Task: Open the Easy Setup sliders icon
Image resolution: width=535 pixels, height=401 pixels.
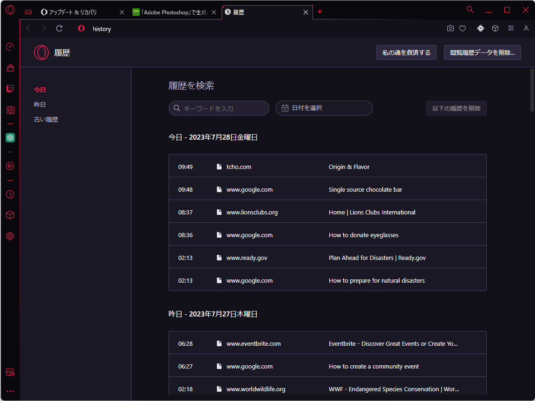Action: click(x=511, y=28)
